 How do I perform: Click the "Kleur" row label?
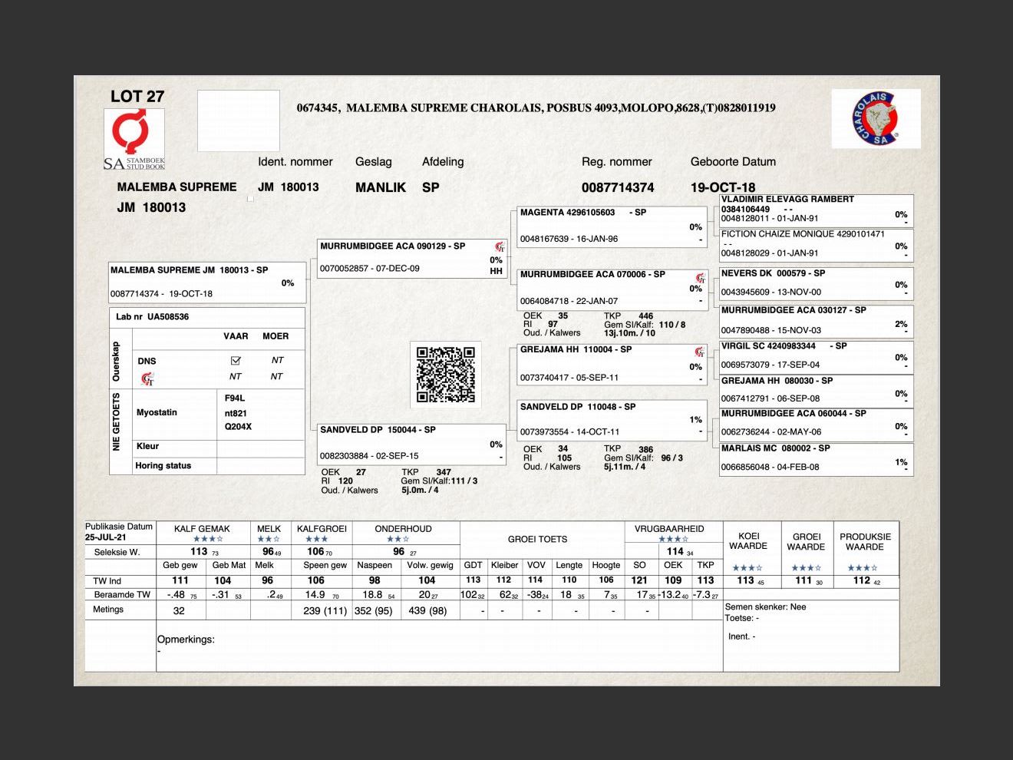pos(147,446)
